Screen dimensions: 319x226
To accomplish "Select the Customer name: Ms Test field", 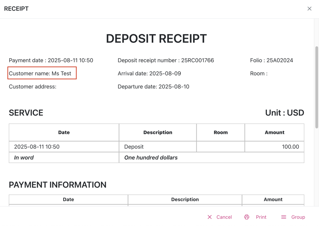I will tap(42, 73).
